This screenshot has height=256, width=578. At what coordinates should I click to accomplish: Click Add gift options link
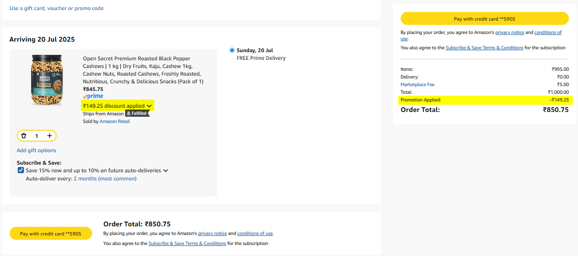[36, 150]
